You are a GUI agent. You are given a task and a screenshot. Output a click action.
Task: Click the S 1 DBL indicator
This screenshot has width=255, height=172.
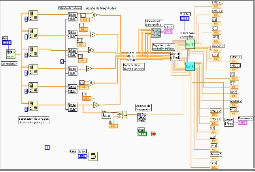coord(217,24)
